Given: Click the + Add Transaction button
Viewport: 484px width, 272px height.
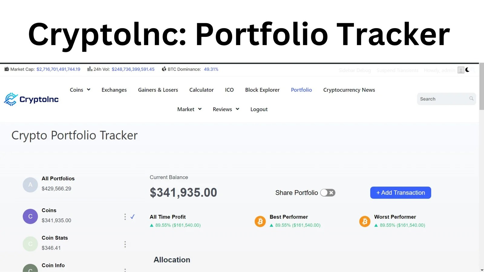Looking at the screenshot, I should (400, 193).
